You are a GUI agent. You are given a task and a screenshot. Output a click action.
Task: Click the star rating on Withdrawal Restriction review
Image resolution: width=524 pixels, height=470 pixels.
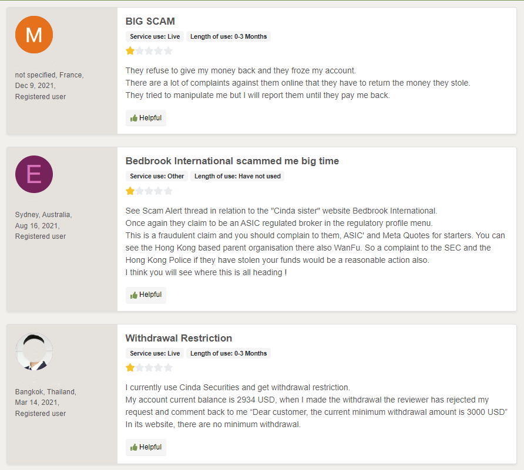(149, 368)
